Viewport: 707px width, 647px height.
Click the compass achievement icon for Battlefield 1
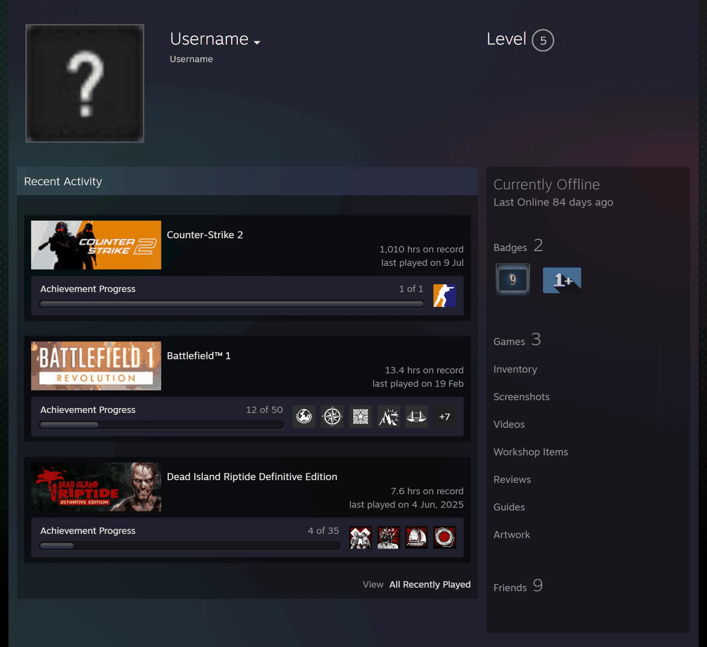[x=332, y=416]
